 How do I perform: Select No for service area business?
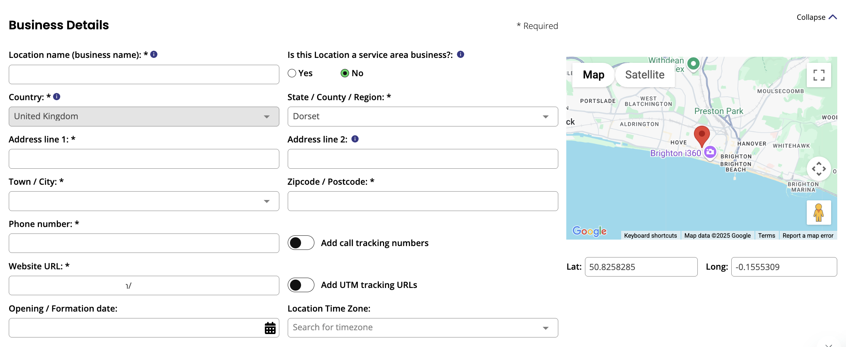(345, 73)
